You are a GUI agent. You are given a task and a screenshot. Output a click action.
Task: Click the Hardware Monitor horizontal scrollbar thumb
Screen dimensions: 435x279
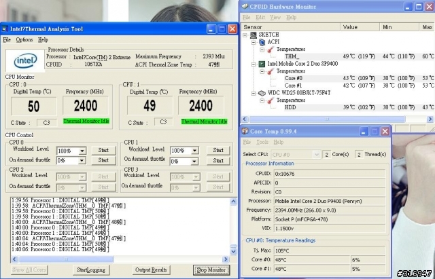click(x=327, y=119)
